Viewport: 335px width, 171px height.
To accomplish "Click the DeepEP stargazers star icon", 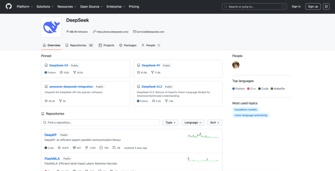I will click(x=59, y=148).
